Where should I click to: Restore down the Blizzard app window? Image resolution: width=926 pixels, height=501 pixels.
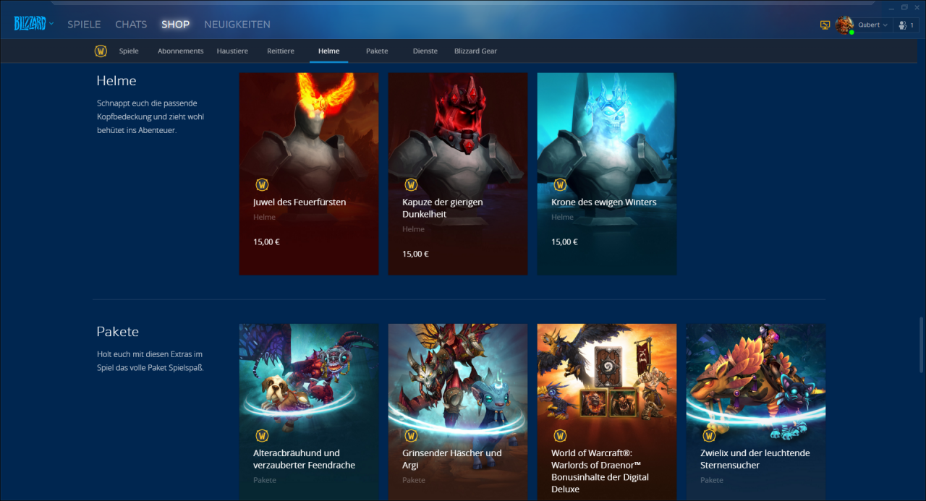904,7
